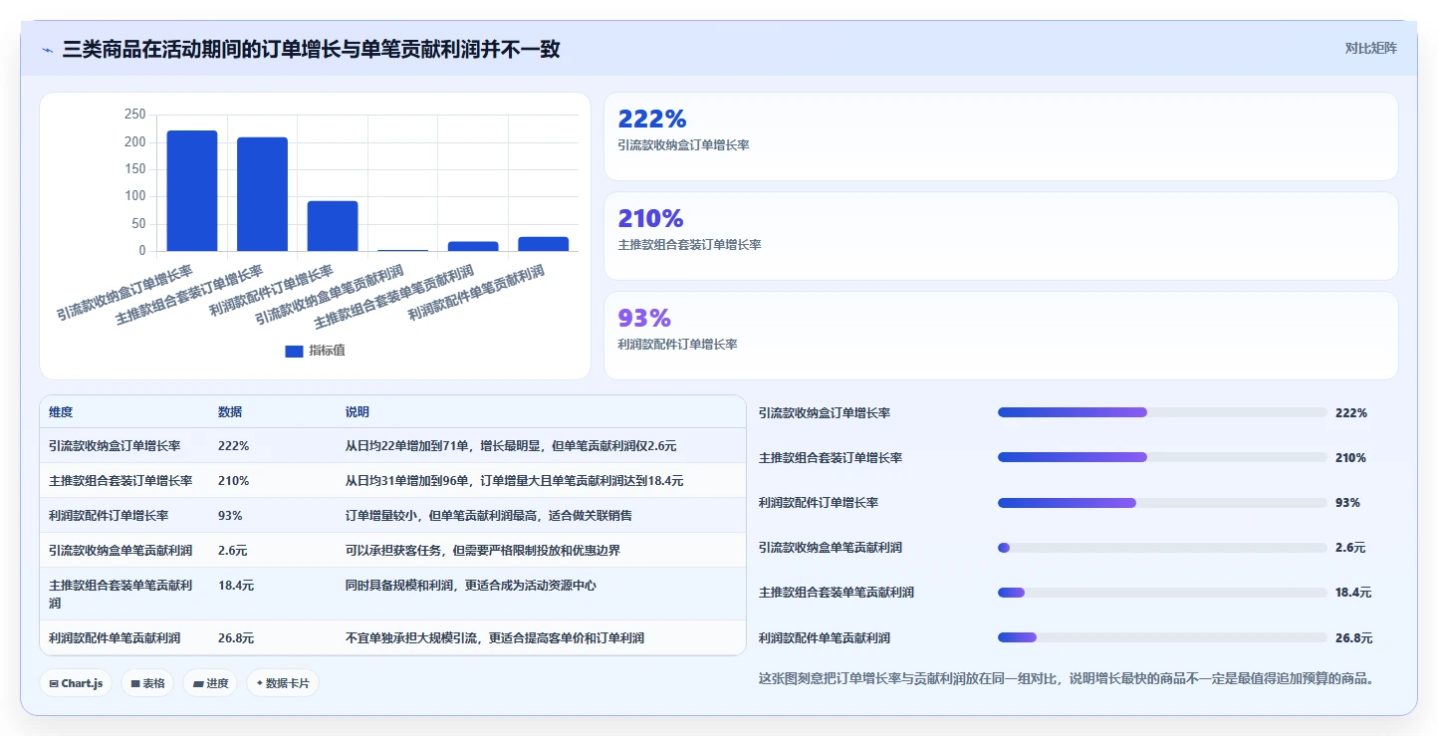
Task: Click the progress list label 利润款配件订单增长率
Action: tap(819, 503)
